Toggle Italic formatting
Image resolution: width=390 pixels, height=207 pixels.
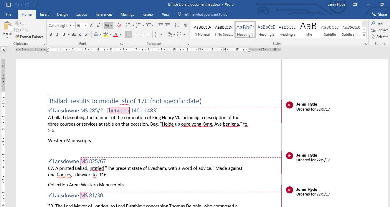point(57,35)
